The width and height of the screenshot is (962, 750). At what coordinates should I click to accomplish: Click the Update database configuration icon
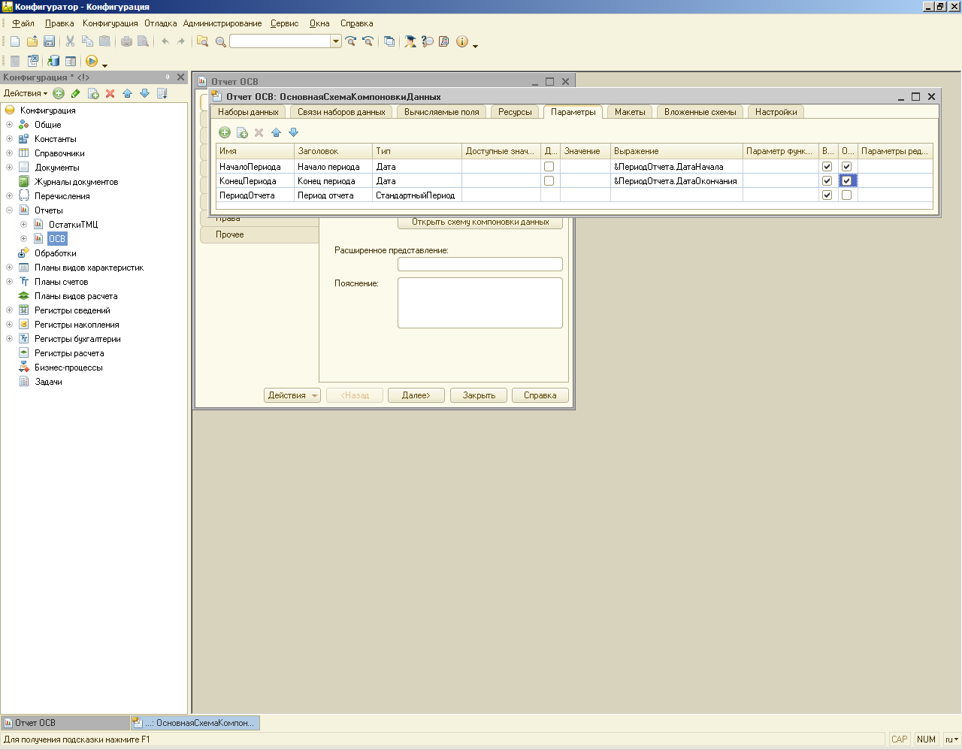(x=53, y=61)
